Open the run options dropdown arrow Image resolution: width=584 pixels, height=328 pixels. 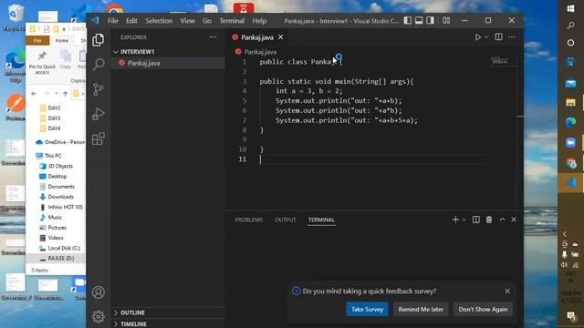486,37
